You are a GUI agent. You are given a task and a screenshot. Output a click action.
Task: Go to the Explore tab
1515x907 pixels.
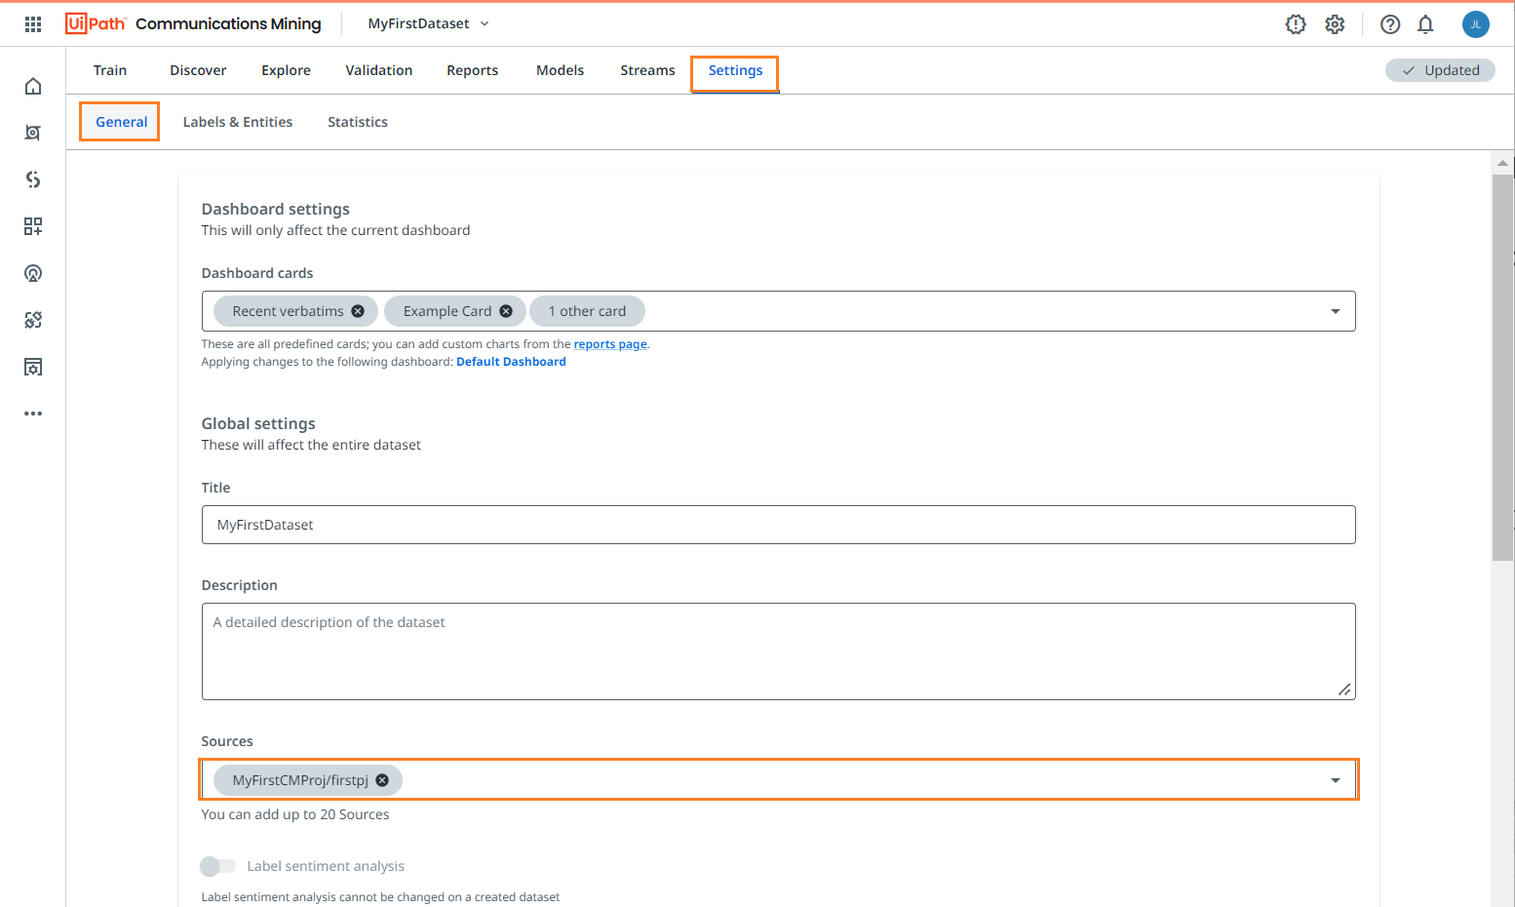click(286, 70)
